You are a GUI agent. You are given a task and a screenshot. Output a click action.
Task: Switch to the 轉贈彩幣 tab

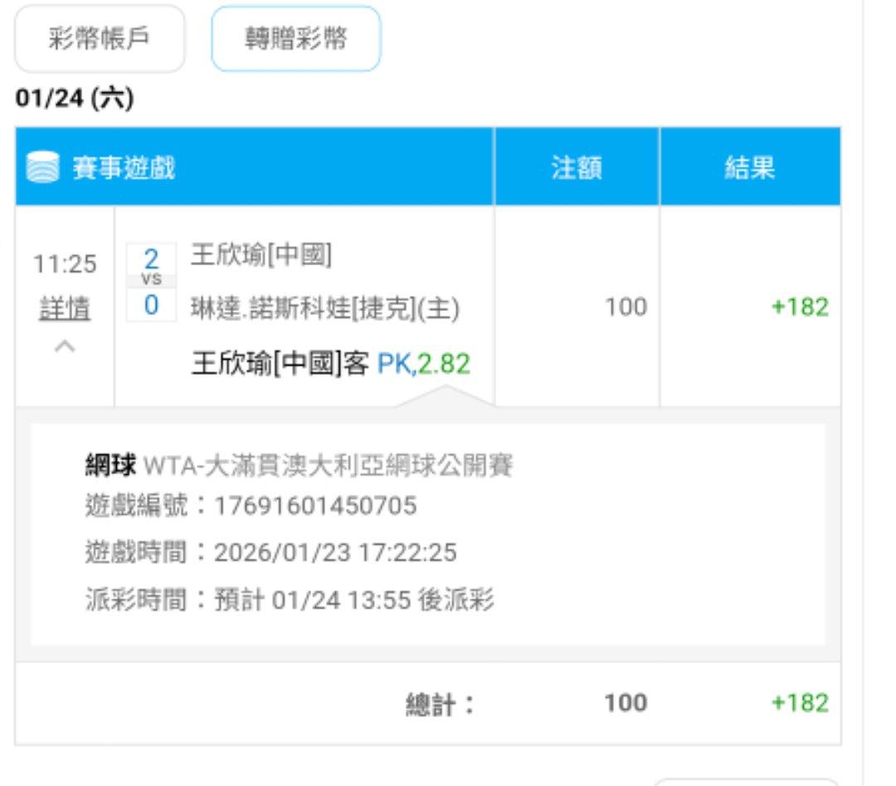296,40
